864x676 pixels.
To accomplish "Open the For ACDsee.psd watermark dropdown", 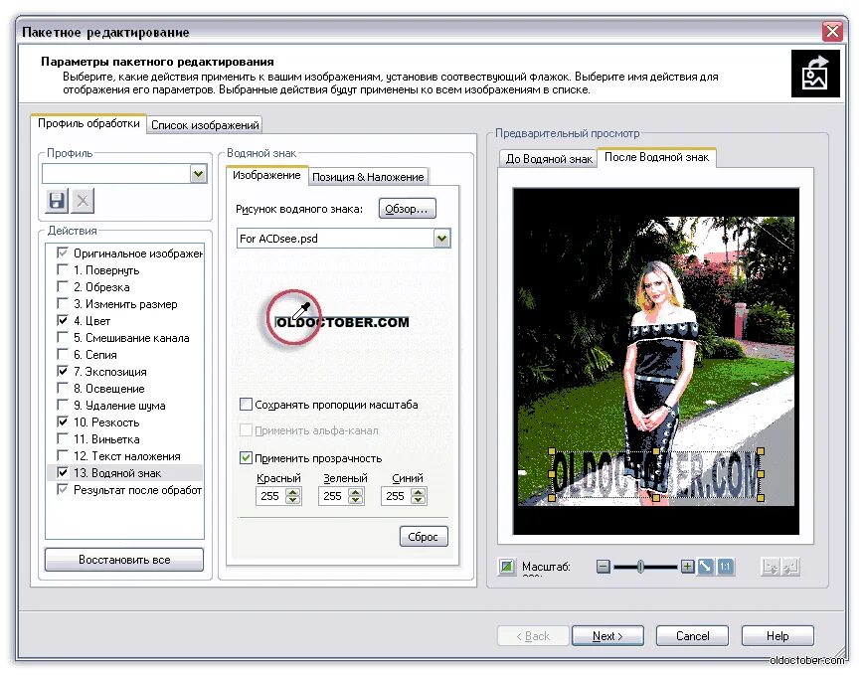I will pos(441,239).
